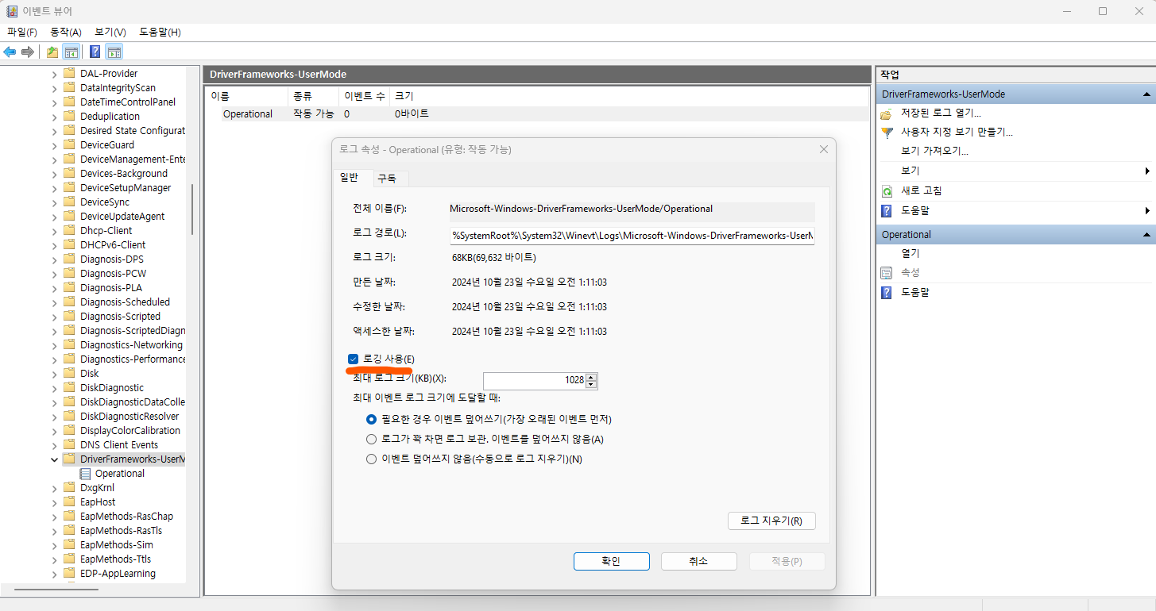Click the DxgKrnl folder icon
Image resolution: width=1156 pixels, height=611 pixels.
70,488
